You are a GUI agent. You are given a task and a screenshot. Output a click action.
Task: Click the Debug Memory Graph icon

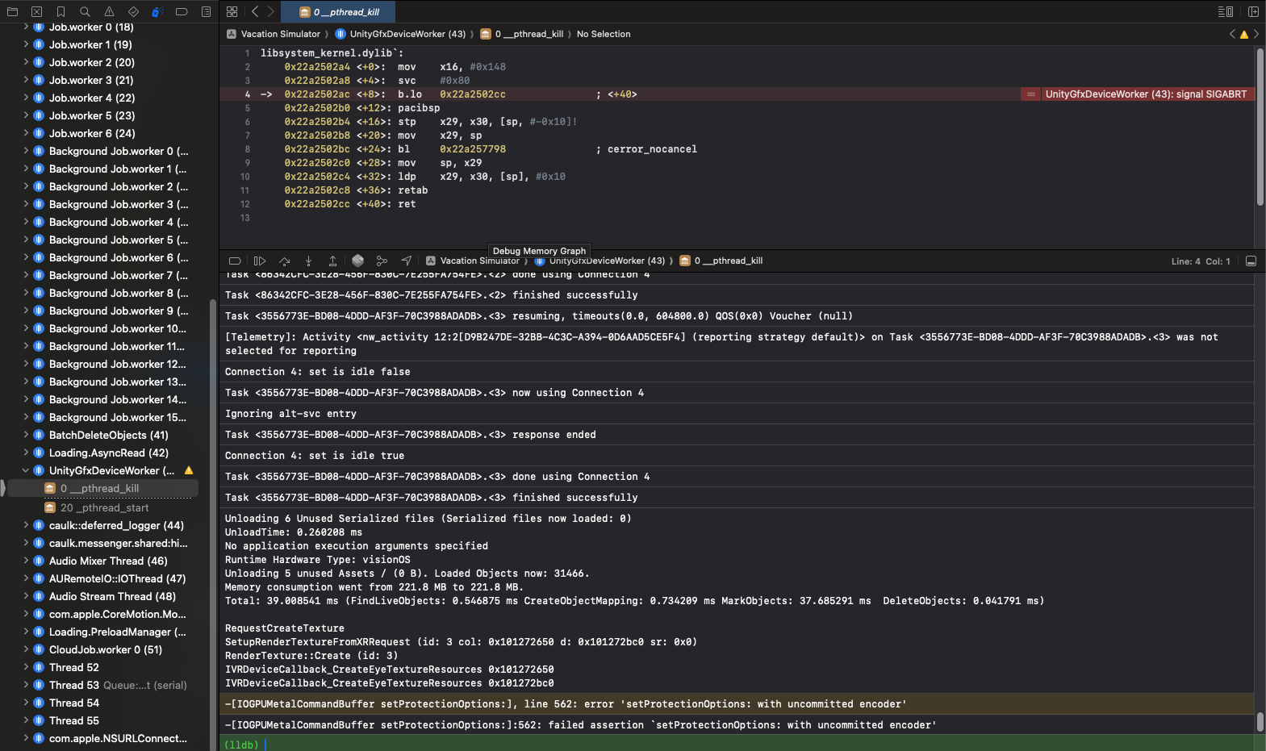[x=382, y=261]
